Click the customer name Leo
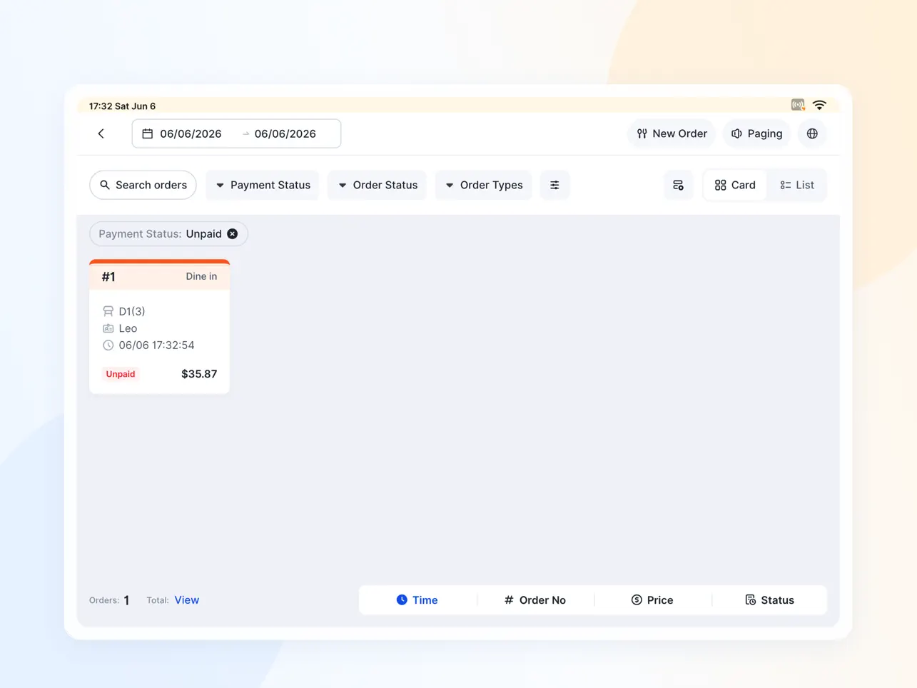This screenshot has width=917, height=688. point(120,328)
